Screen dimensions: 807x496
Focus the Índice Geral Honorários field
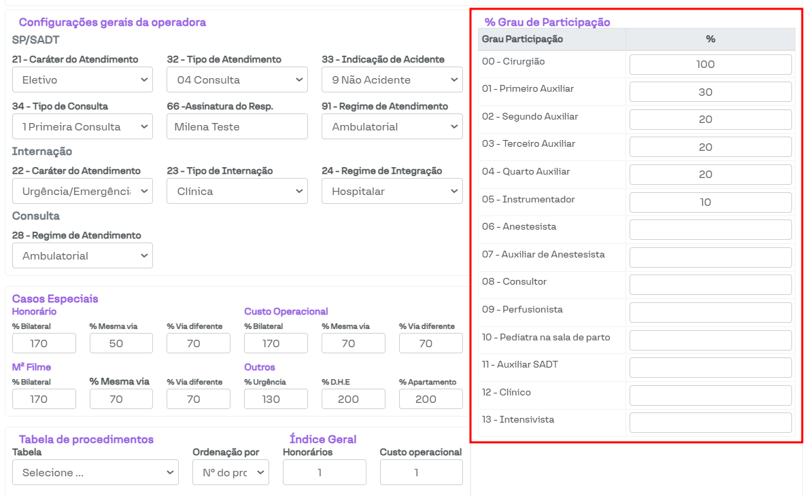(324, 473)
